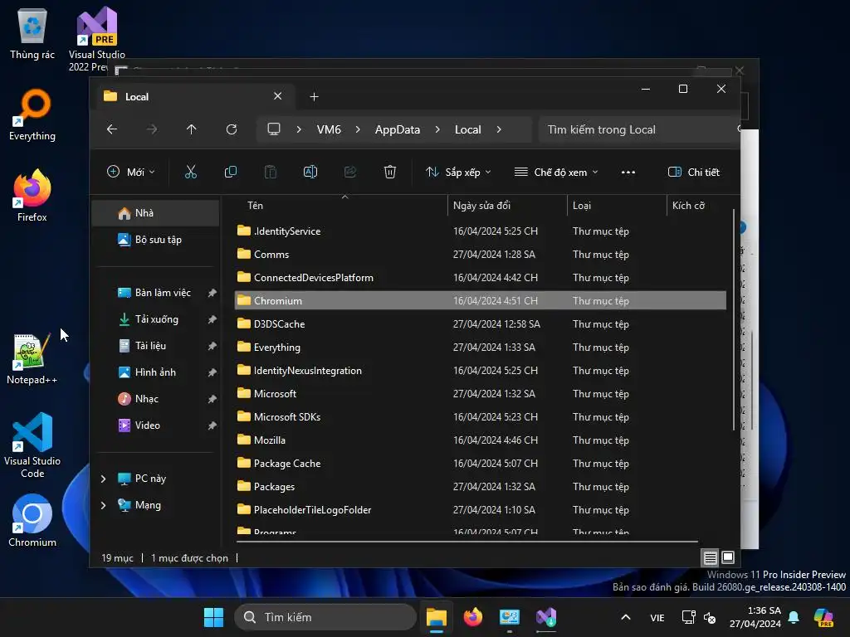Close the Local tab
The image size is (850, 637).
277,96
